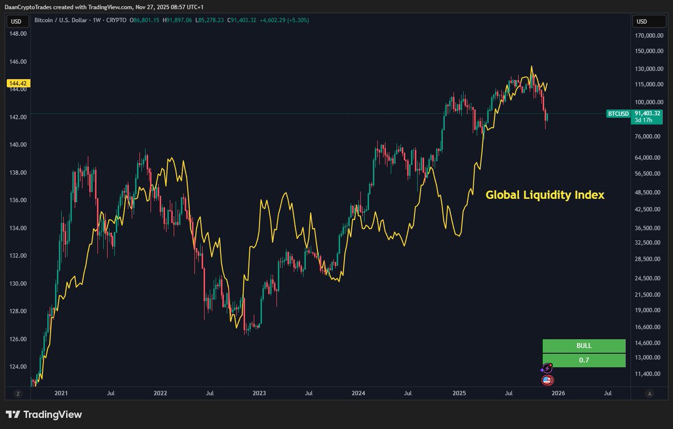Toggle auto scale with the A button

point(649,394)
